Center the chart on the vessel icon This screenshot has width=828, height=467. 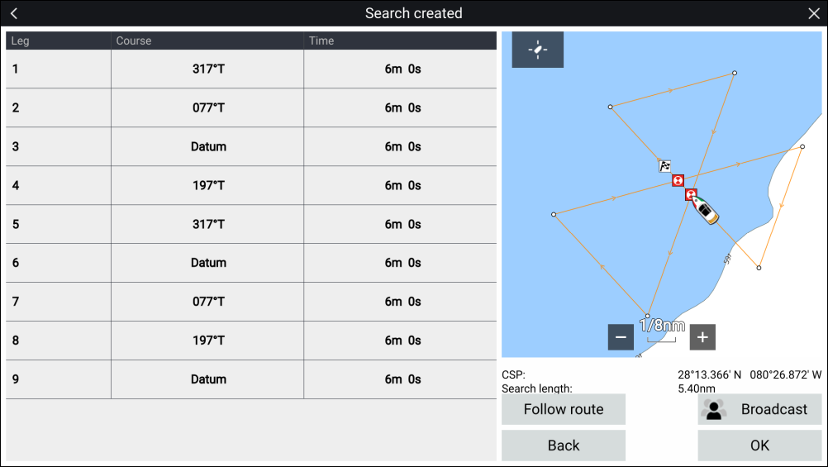(x=538, y=50)
